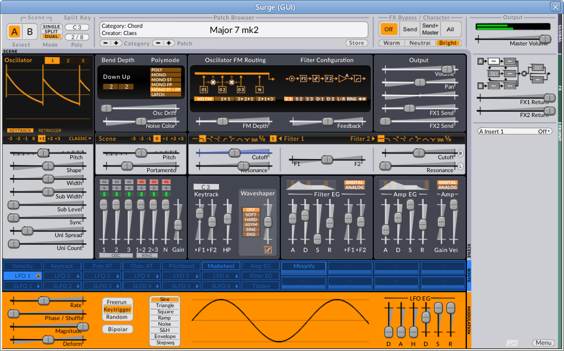The width and height of the screenshot is (564, 351).
Task: Go to next category with plus button
Action: (x=116, y=43)
